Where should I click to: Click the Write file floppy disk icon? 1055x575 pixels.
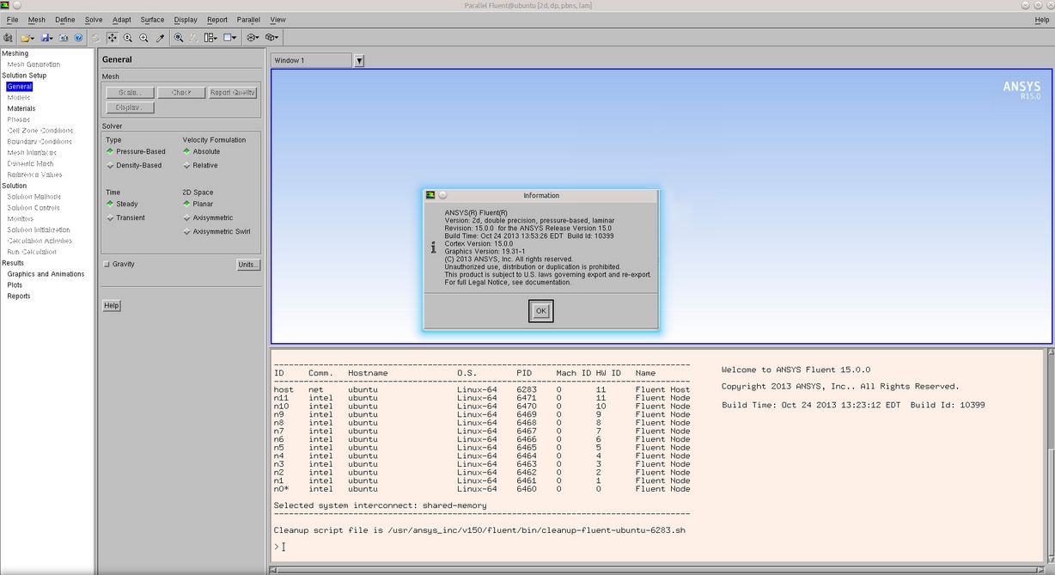pos(44,38)
